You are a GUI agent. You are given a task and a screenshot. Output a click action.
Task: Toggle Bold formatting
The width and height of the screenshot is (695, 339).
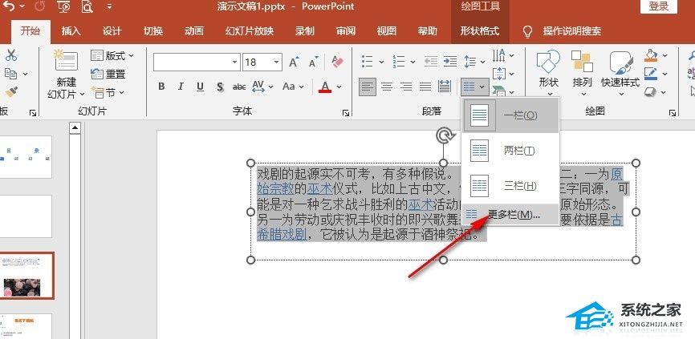click(161, 87)
